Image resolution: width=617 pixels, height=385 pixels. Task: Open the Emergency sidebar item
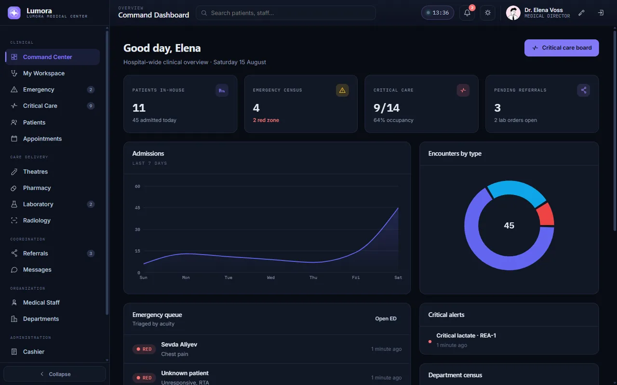point(53,90)
